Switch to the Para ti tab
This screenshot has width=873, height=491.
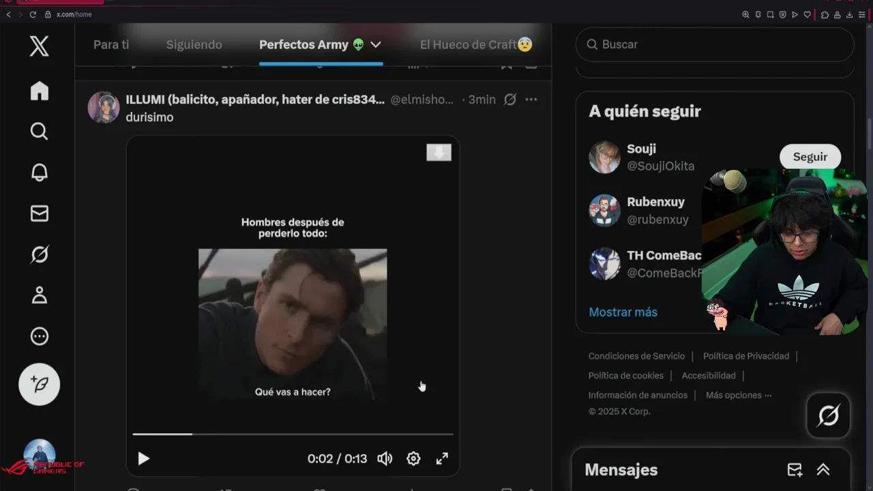[111, 44]
